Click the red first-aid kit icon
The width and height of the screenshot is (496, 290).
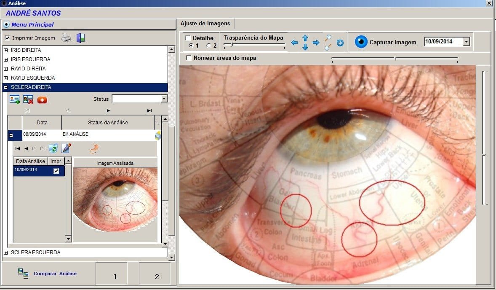(x=42, y=99)
